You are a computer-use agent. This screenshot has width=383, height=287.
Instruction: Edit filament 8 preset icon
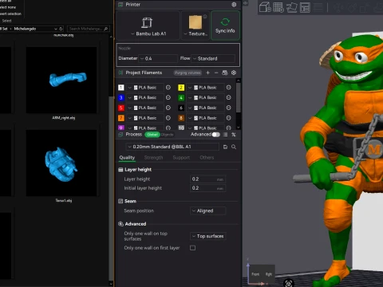pos(228,118)
